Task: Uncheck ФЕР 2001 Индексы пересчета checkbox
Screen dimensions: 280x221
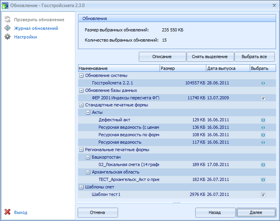Action: point(263,98)
